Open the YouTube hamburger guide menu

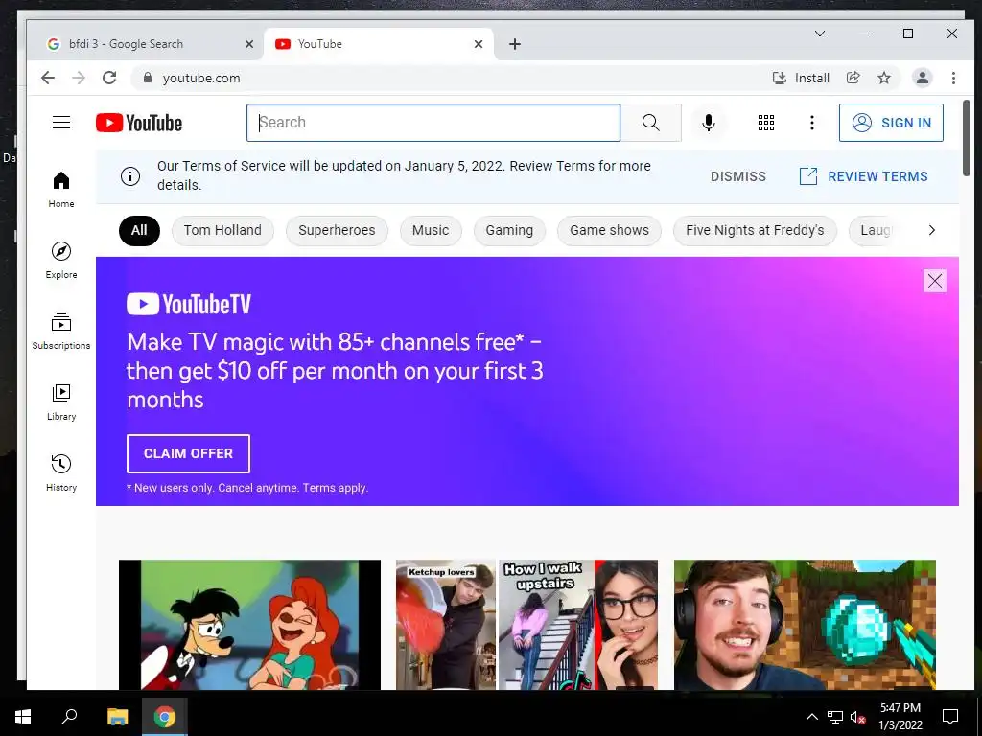click(x=60, y=122)
